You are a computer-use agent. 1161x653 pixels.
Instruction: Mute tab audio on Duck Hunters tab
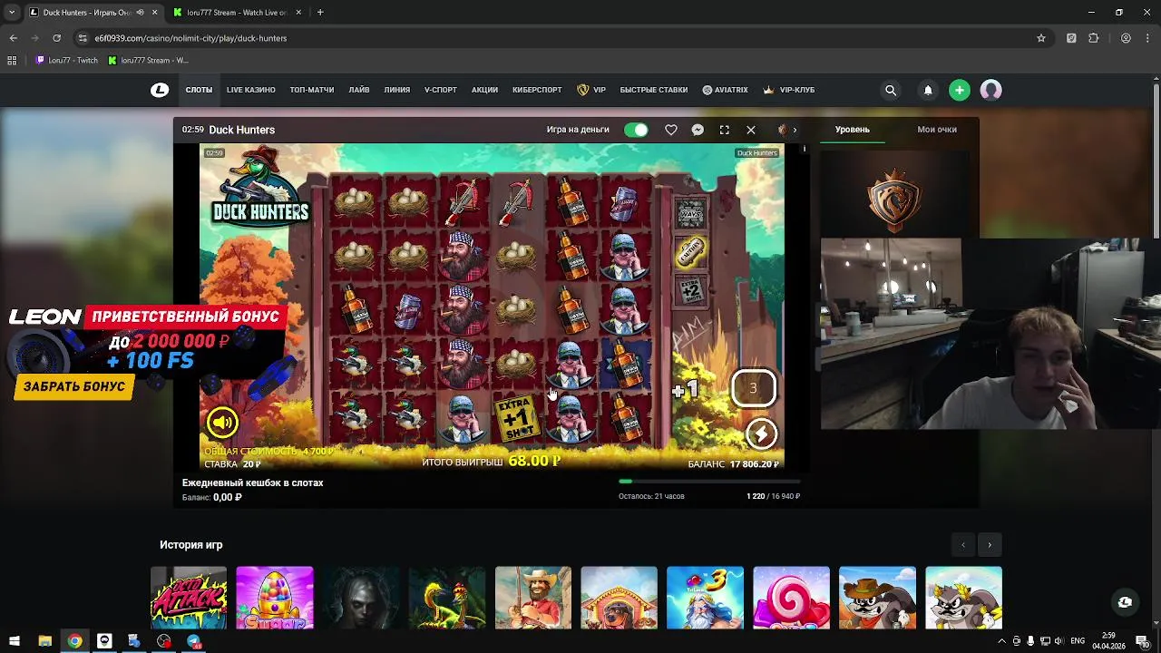click(139, 13)
